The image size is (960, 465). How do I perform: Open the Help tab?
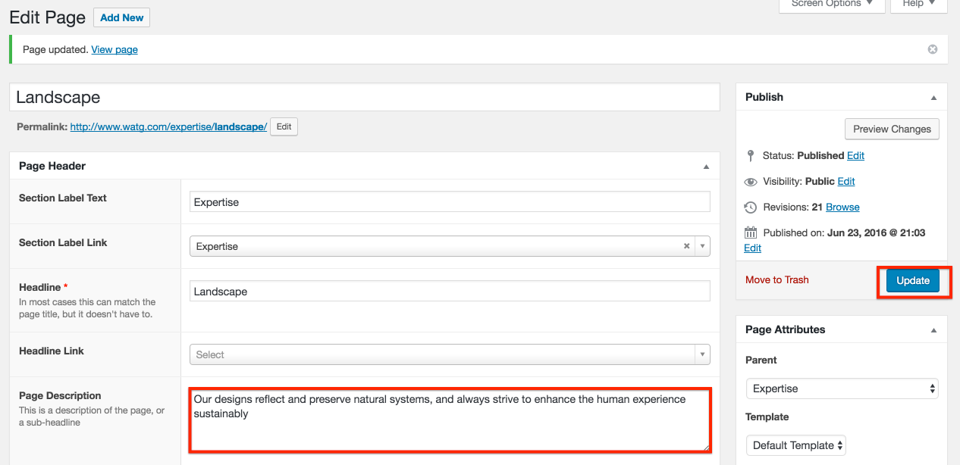tap(918, 5)
